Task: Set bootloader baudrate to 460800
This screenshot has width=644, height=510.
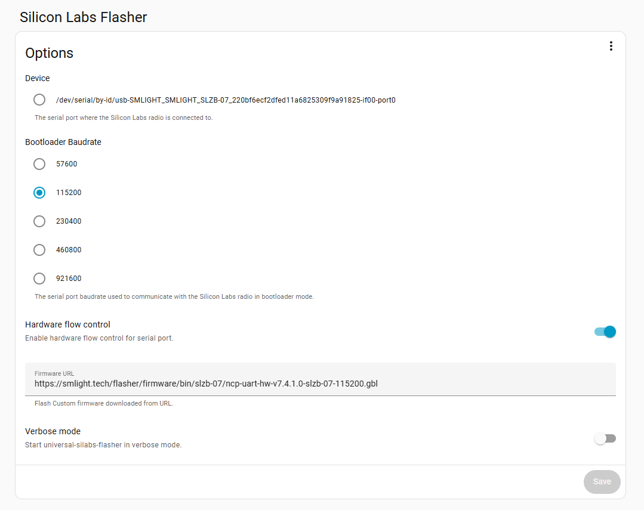Action: pos(39,250)
